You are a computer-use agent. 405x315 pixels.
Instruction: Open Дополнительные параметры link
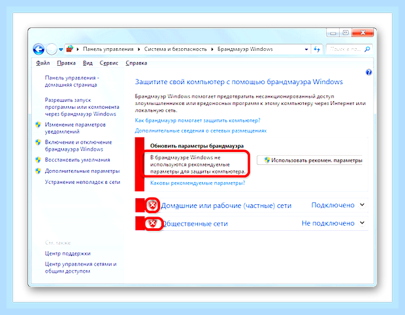(x=82, y=171)
